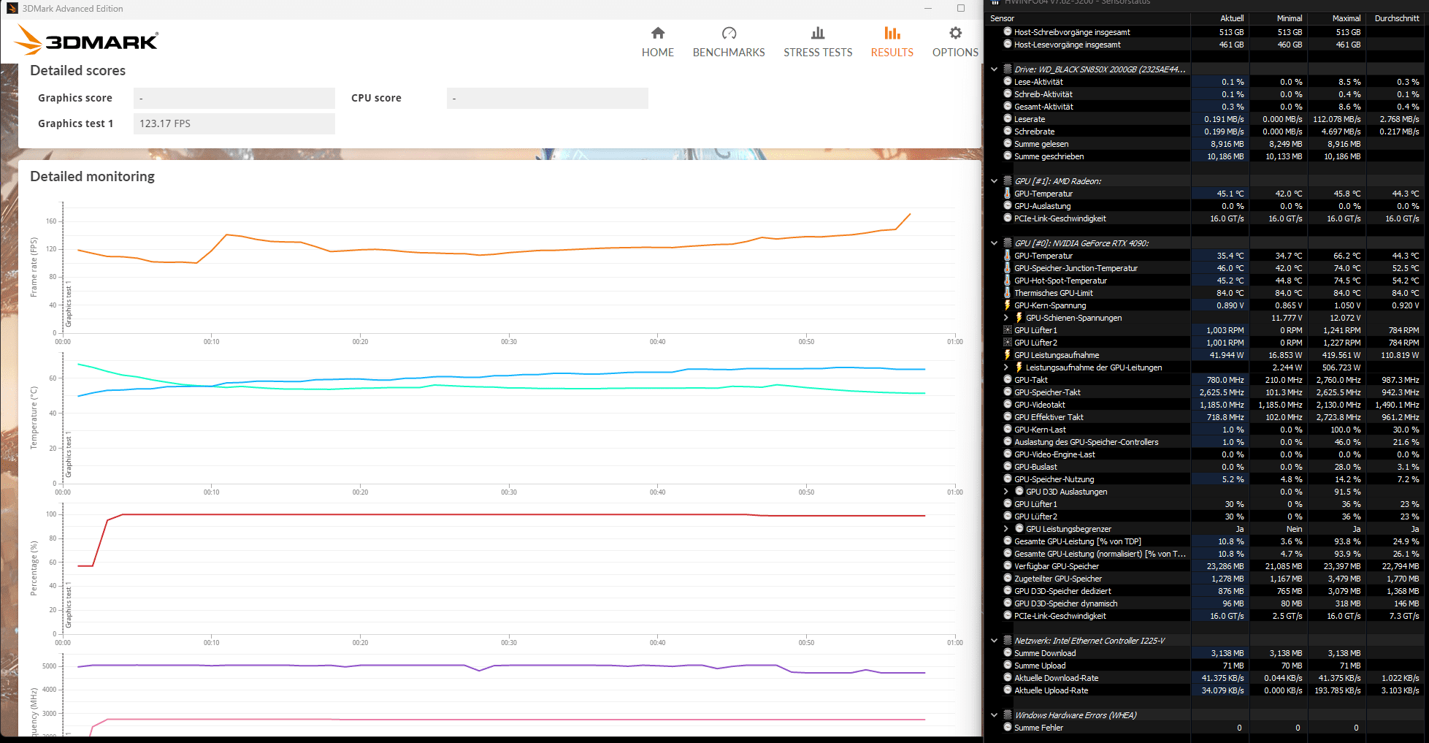Viewport: 1429px width, 743px height.
Task: Click the Detailed monitoring heading
Action: pos(92,176)
